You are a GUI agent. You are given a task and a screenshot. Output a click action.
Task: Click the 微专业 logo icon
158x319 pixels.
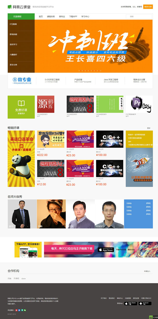(x=22, y=80)
